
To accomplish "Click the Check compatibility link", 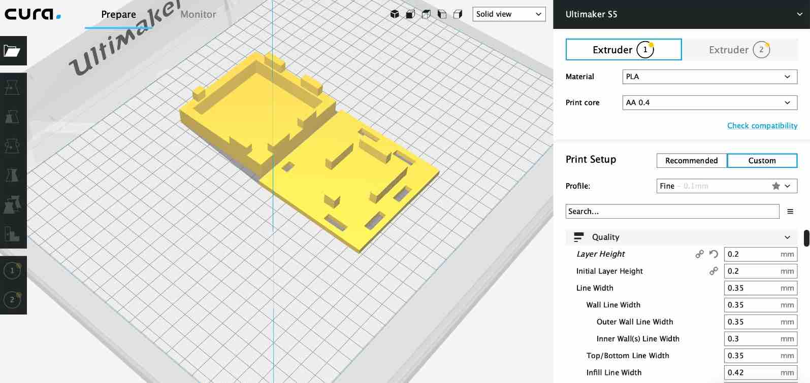I will (762, 125).
